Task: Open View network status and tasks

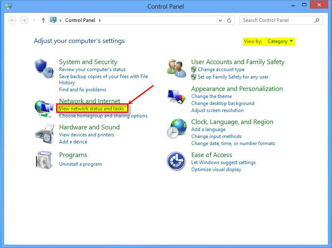Action: point(91,108)
